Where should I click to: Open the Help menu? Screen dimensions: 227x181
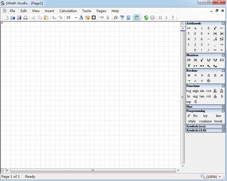115,11
